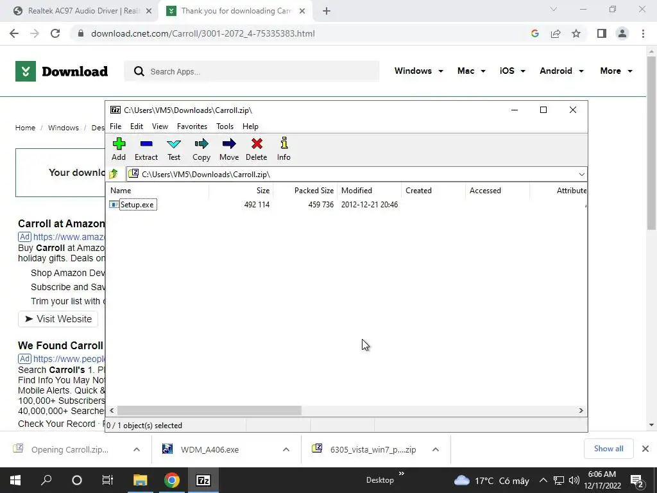Follow the Windows breadcrumb link

coord(64,128)
